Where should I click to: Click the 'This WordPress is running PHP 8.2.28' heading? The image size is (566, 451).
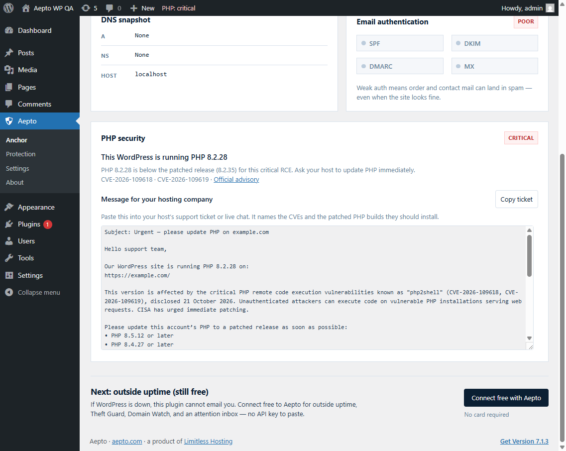click(x=164, y=157)
